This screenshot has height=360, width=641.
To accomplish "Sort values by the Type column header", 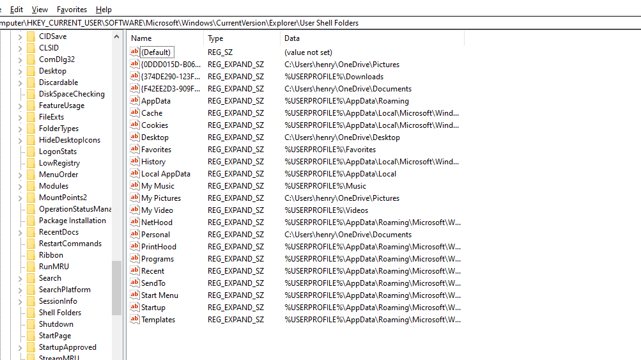I will point(242,38).
